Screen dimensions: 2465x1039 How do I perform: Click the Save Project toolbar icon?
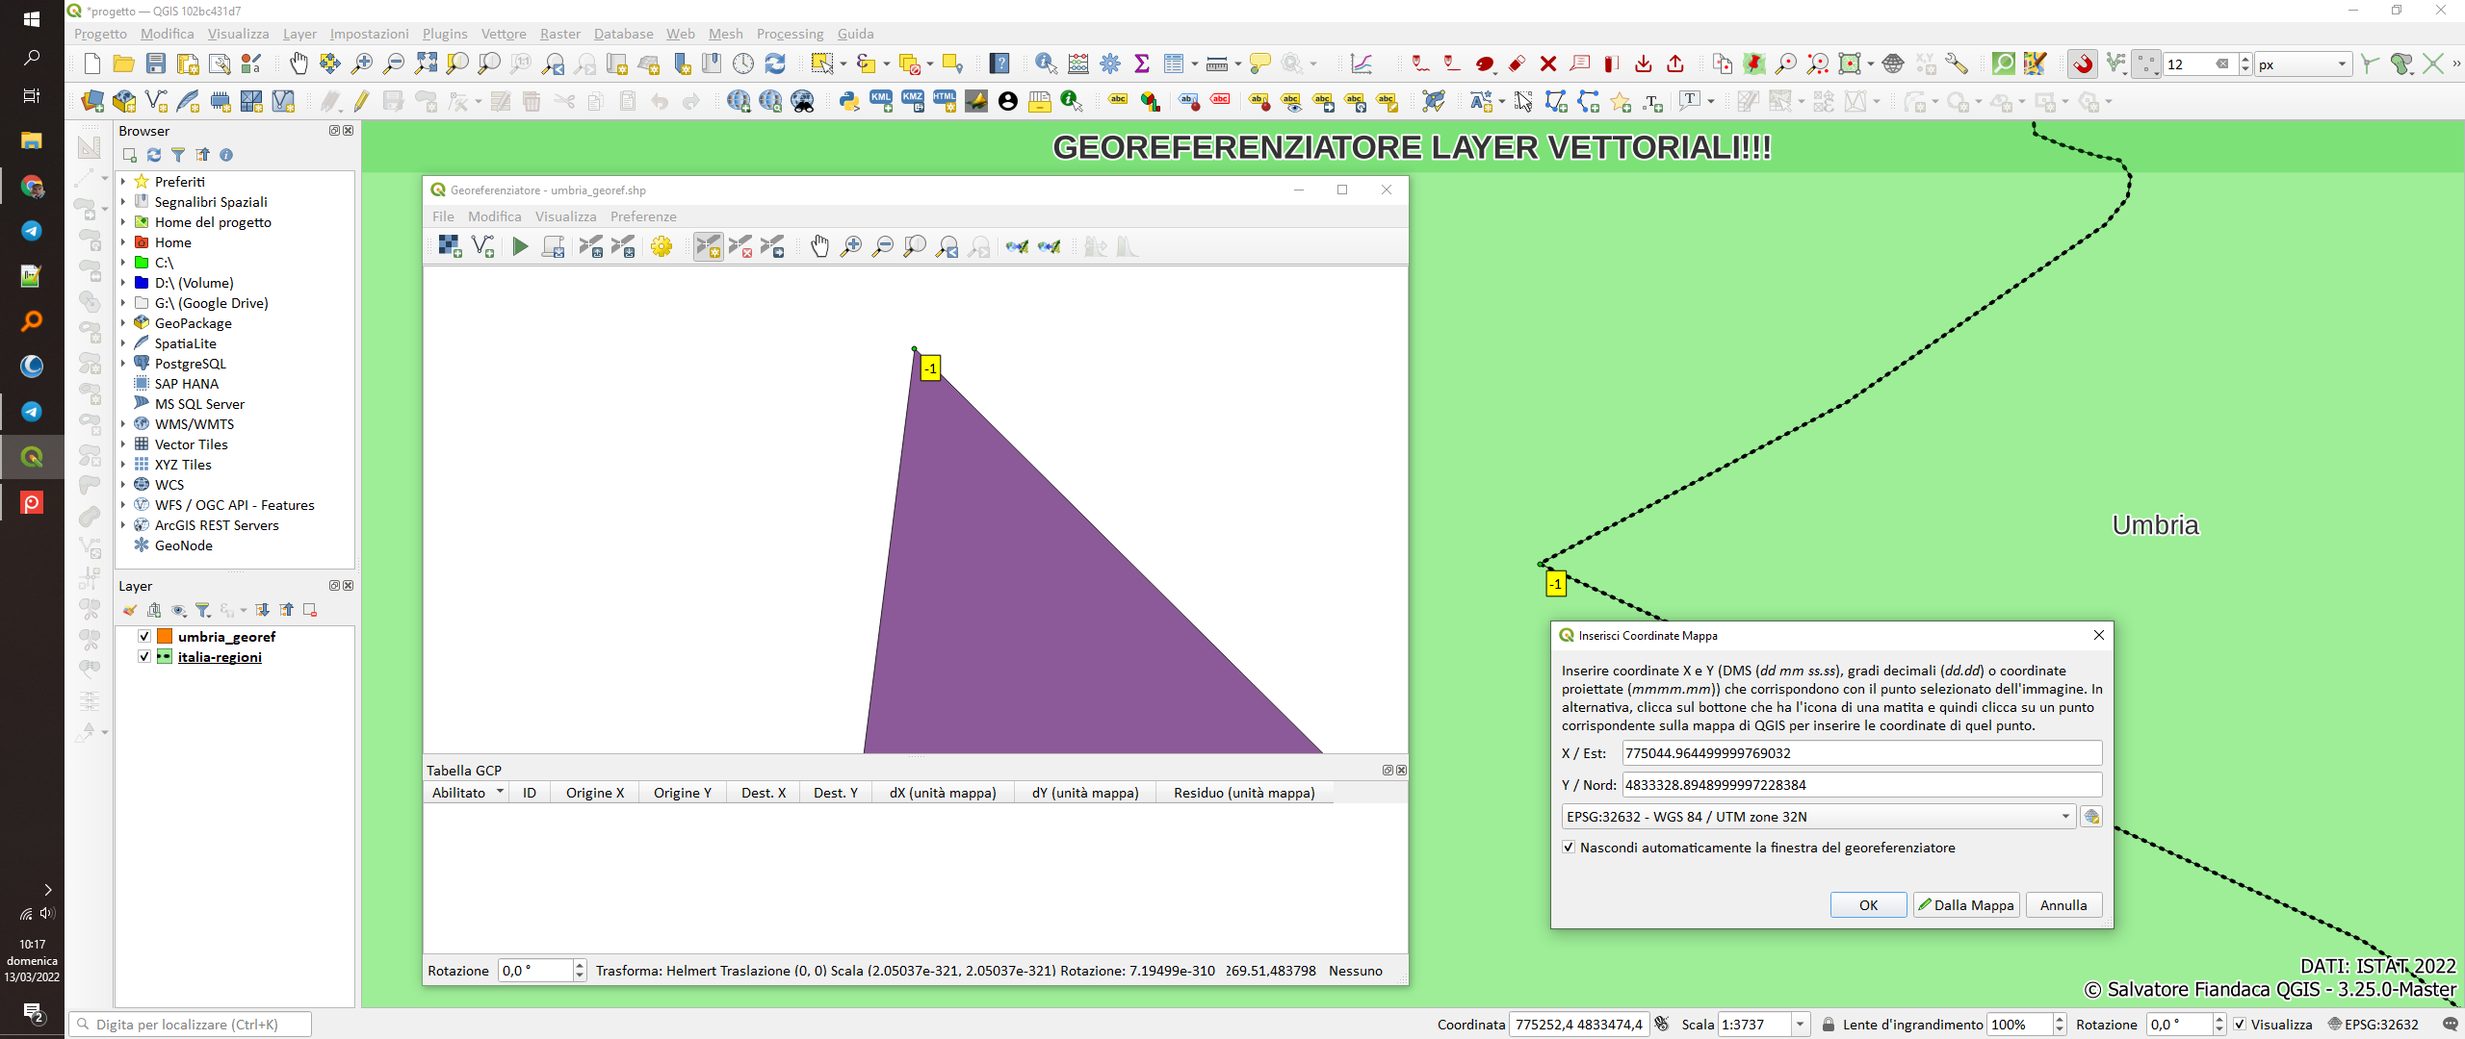point(156,64)
